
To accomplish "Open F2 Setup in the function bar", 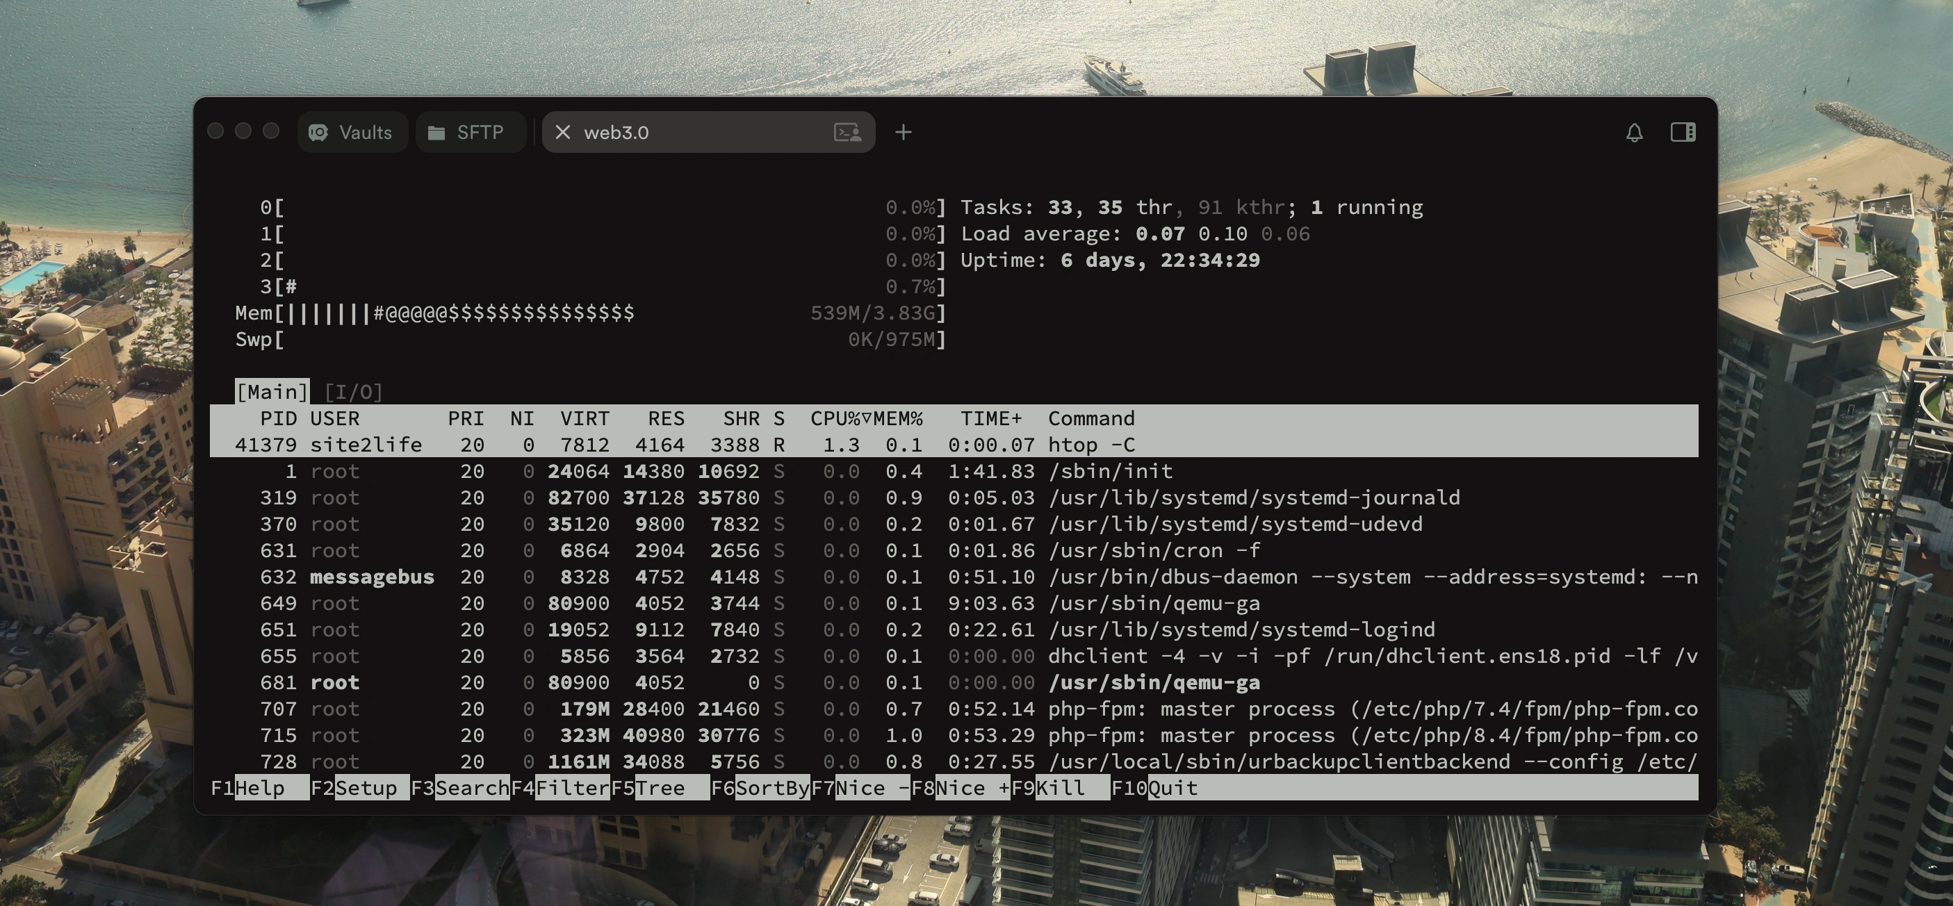I will 366,788.
